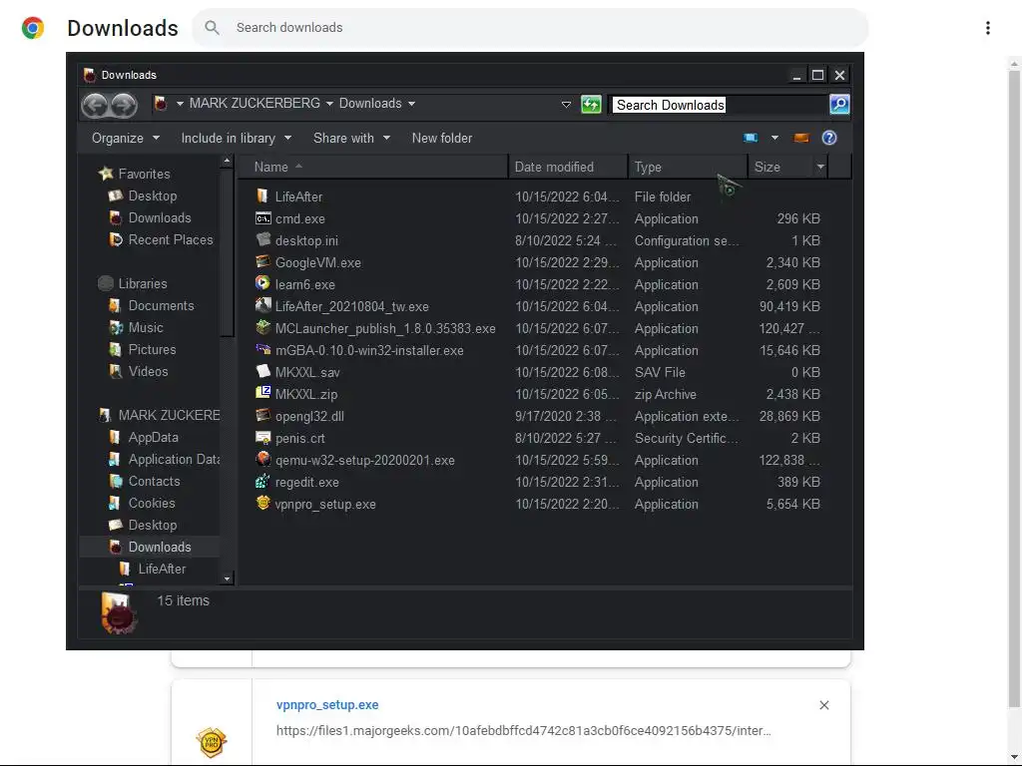Sort by Type column header

(x=688, y=167)
